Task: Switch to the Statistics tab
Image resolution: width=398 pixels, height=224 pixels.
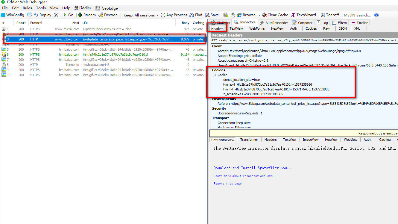Action: coord(220,23)
